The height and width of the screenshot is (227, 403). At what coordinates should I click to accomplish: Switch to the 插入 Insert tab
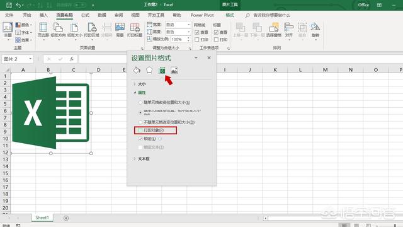coord(43,15)
